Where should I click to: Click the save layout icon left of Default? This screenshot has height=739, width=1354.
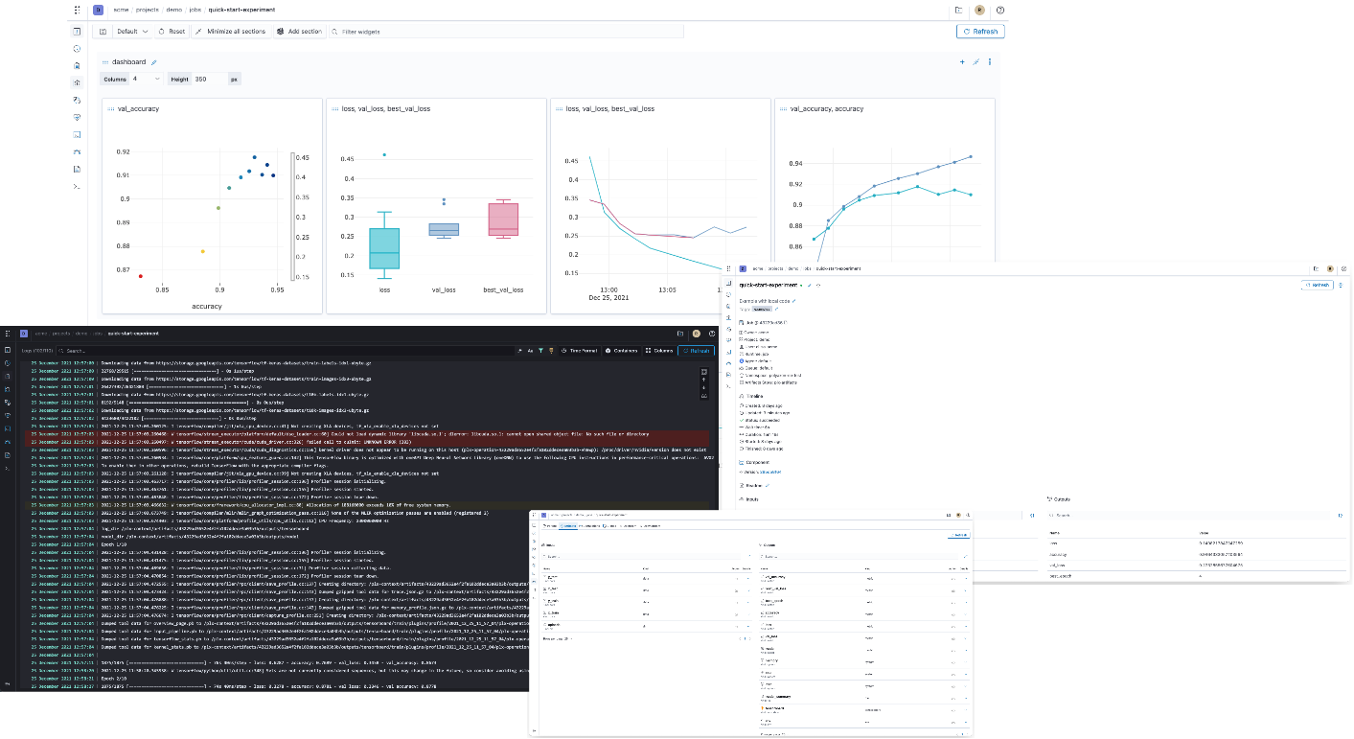click(x=104, y=31)
